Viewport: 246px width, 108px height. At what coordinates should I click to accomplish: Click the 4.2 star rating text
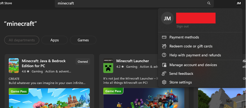[x=120, y=67]
